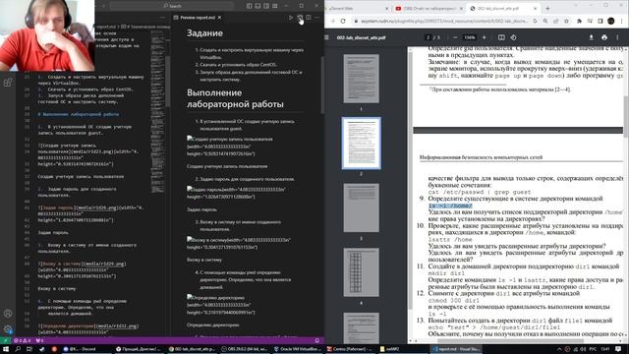This screenshot has width=629, height=354.
Task: Open the Accounts icon in activity bar
Action: [8, 314]
